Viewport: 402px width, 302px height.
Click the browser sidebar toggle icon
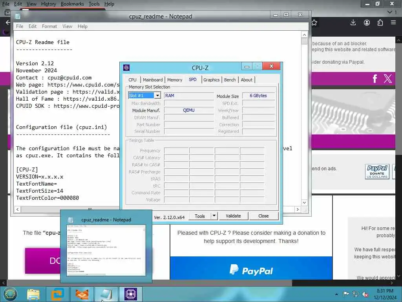[x=7, y=12]
